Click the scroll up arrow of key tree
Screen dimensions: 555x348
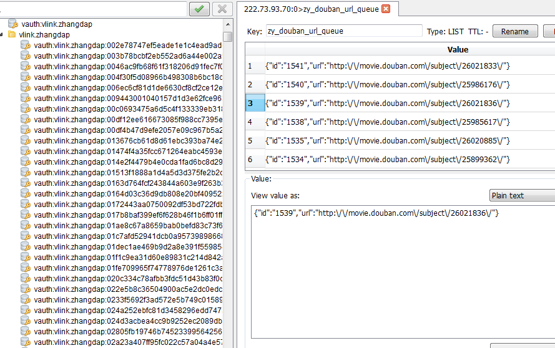click(228, 24)
